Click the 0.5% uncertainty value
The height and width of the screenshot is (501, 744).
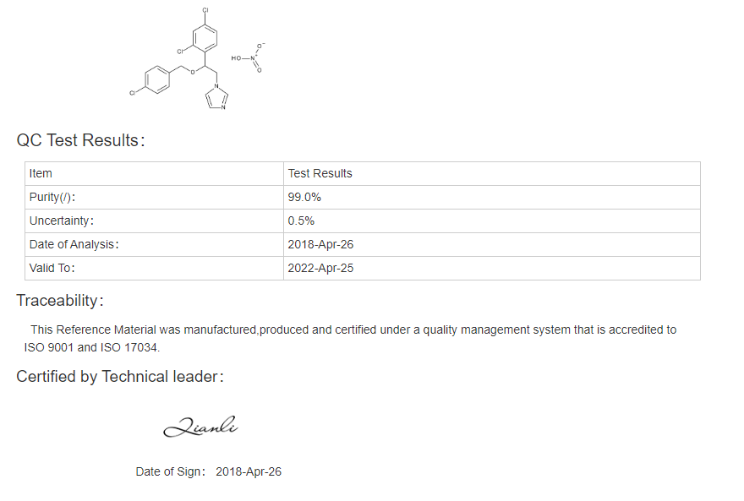pyautogui.click(x=301, y=221)
